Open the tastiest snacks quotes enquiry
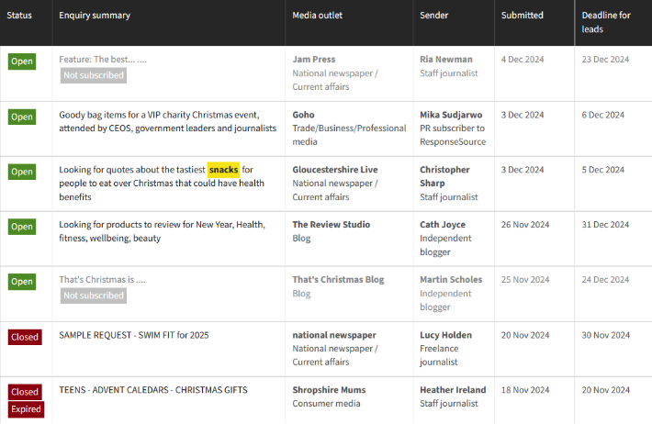Screen dimensions: 652x424 point(162,183)
